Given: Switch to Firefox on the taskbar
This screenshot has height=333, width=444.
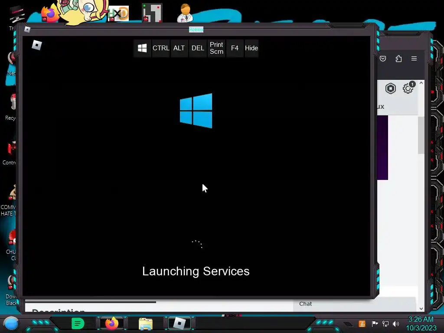Looking at the screenshot, I should [112, 323].
